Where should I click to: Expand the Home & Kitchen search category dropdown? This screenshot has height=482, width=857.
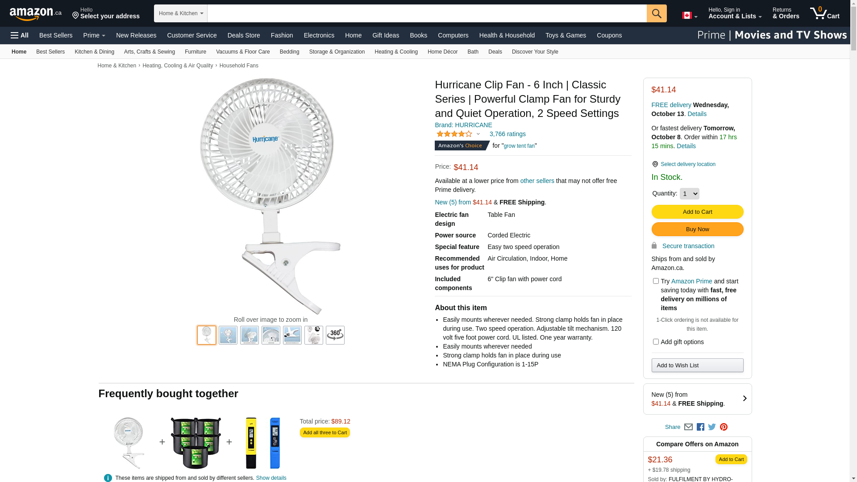coord(181,13)
